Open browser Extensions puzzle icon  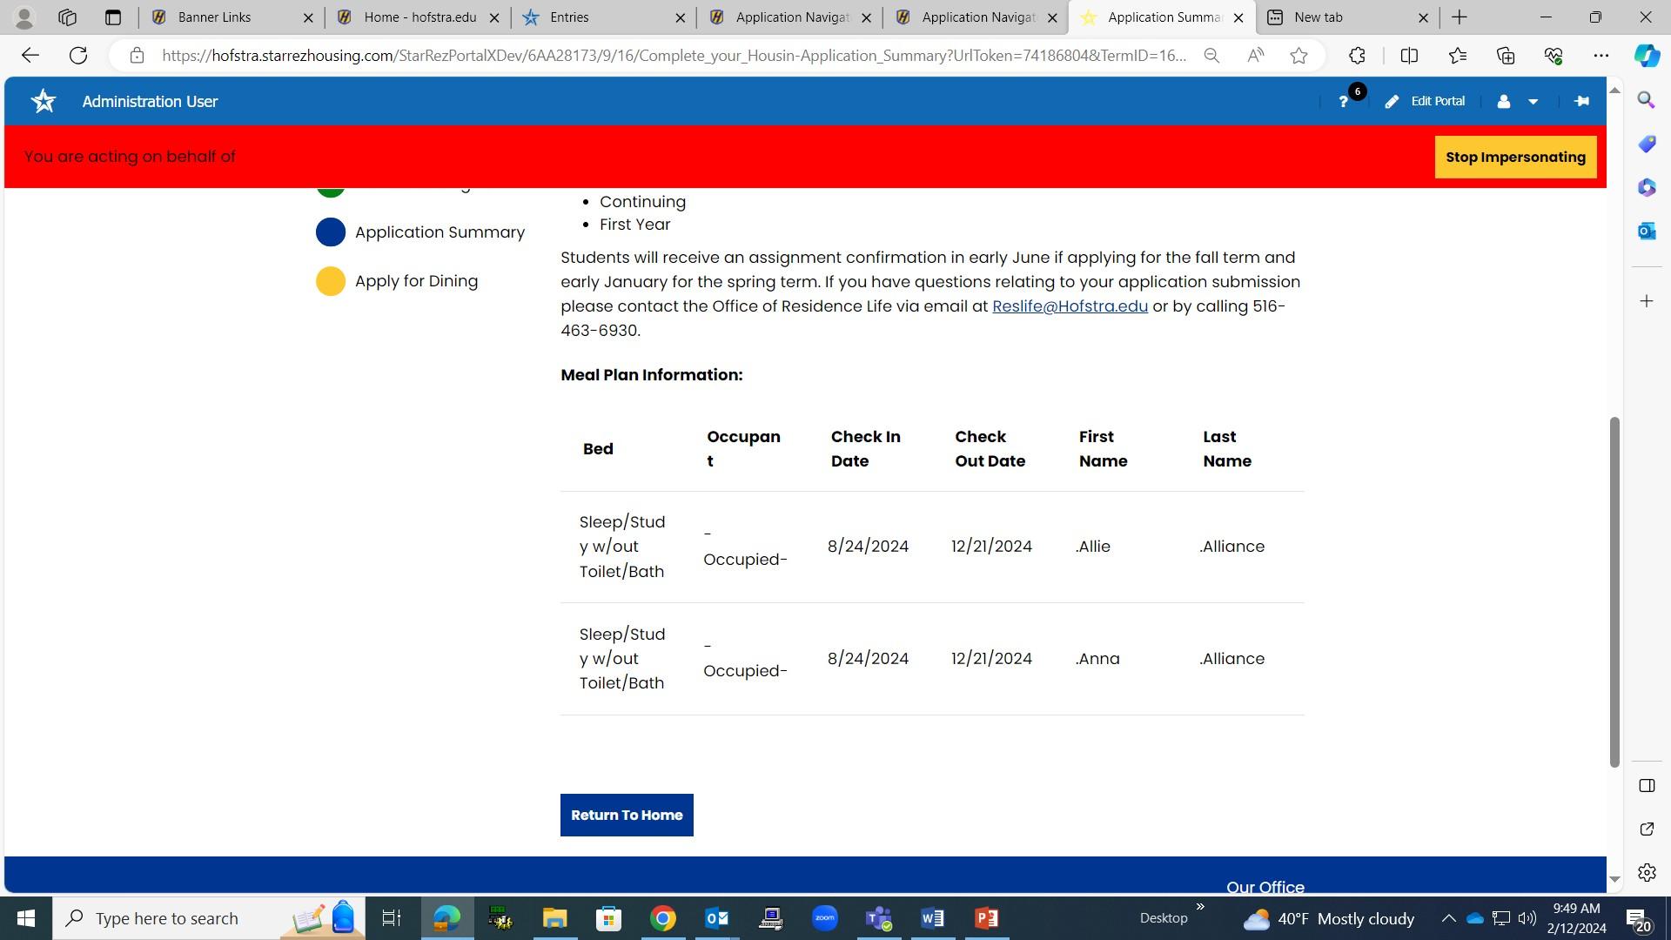click(1357, 56)
